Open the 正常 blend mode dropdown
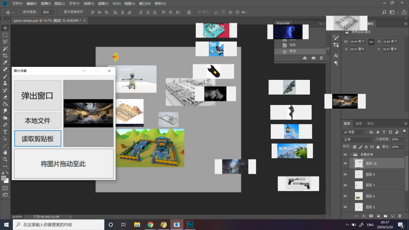 tap(358, 139)
